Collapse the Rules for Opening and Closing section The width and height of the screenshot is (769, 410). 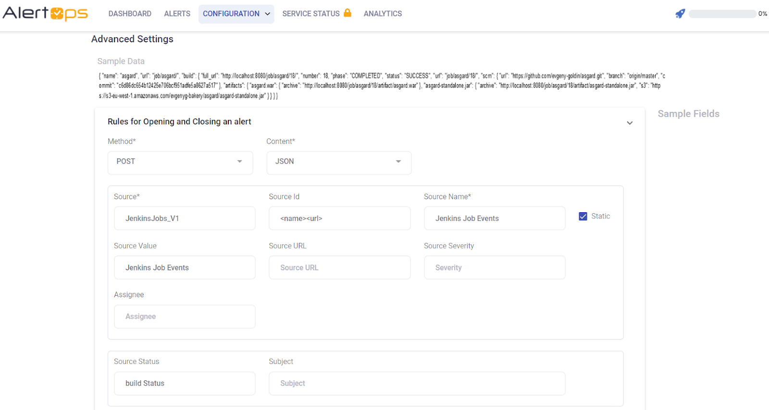630,123
